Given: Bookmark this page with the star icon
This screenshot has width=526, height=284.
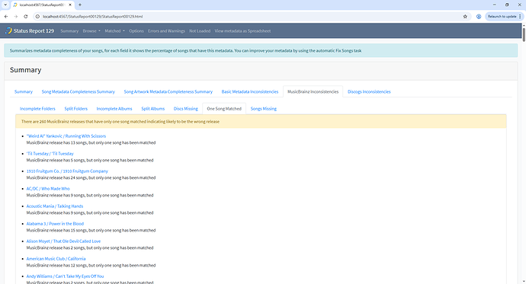Looking at the screenshot, I should click(465, 17).
